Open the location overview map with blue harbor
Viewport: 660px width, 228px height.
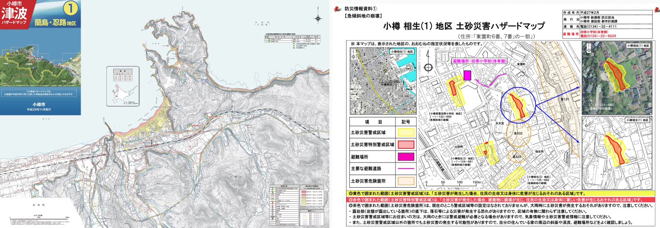383,80
